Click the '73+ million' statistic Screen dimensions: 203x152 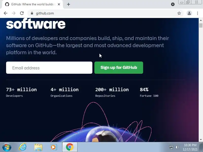point(21,90)
